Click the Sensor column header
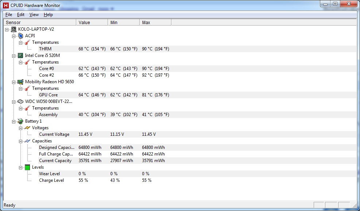 pyautogui.click(x=40, y=22)
